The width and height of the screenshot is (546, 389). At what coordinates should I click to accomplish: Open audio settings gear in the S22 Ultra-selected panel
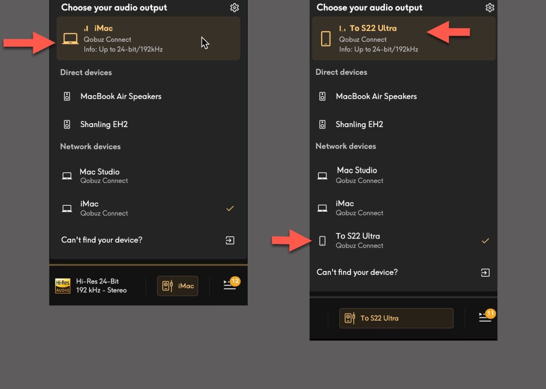click(490, 8)
